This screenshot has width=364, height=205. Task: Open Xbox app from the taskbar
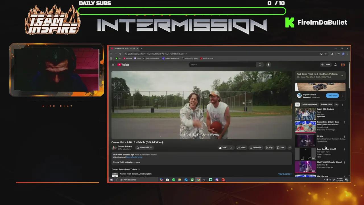click(192, 180)
